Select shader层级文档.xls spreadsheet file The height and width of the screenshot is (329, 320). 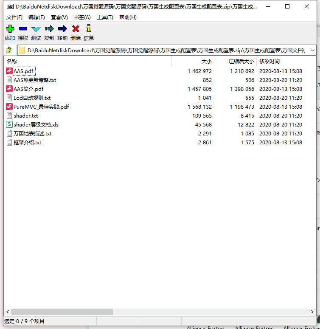pyautogui.click(x=36, y=125)
